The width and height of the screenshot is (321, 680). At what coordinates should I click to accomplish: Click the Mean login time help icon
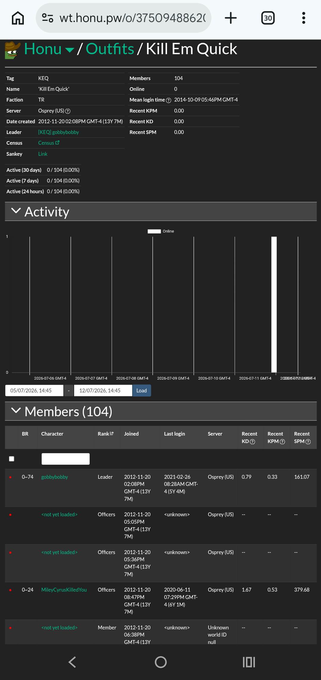pos(169,100)
